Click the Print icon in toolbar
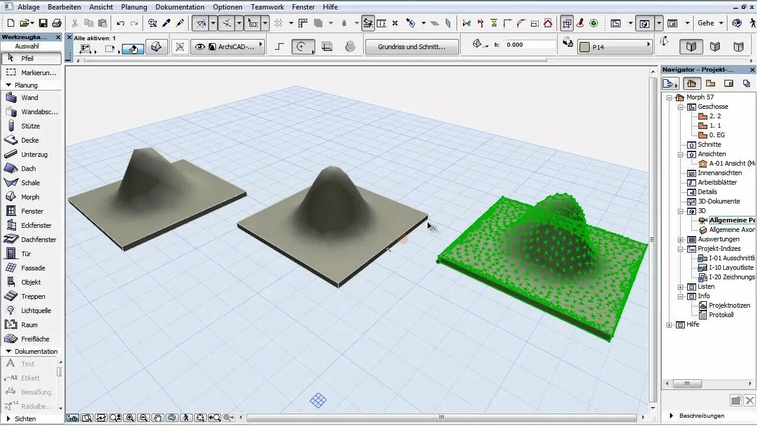Image resolution: width=757 pixels, height=426 pixels. point(57,23)
